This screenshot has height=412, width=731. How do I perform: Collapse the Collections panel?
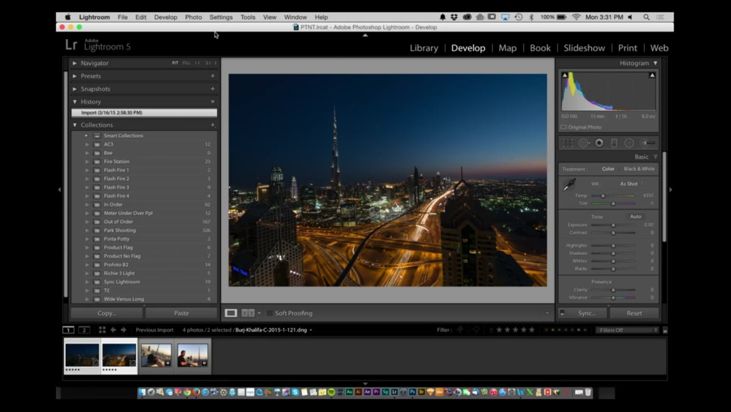point(75,125)
